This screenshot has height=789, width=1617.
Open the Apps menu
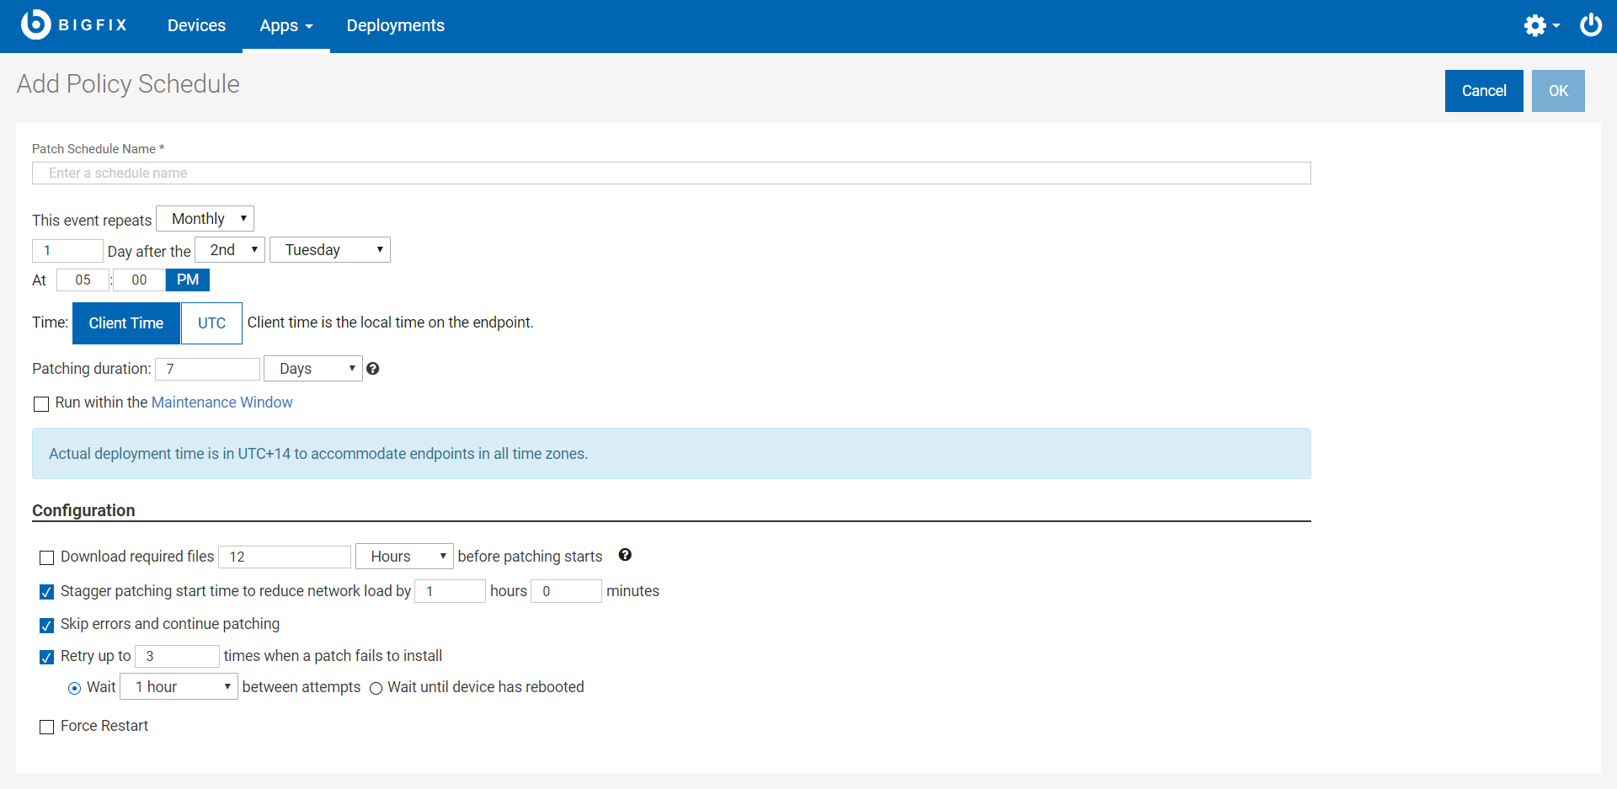[286, 26]
